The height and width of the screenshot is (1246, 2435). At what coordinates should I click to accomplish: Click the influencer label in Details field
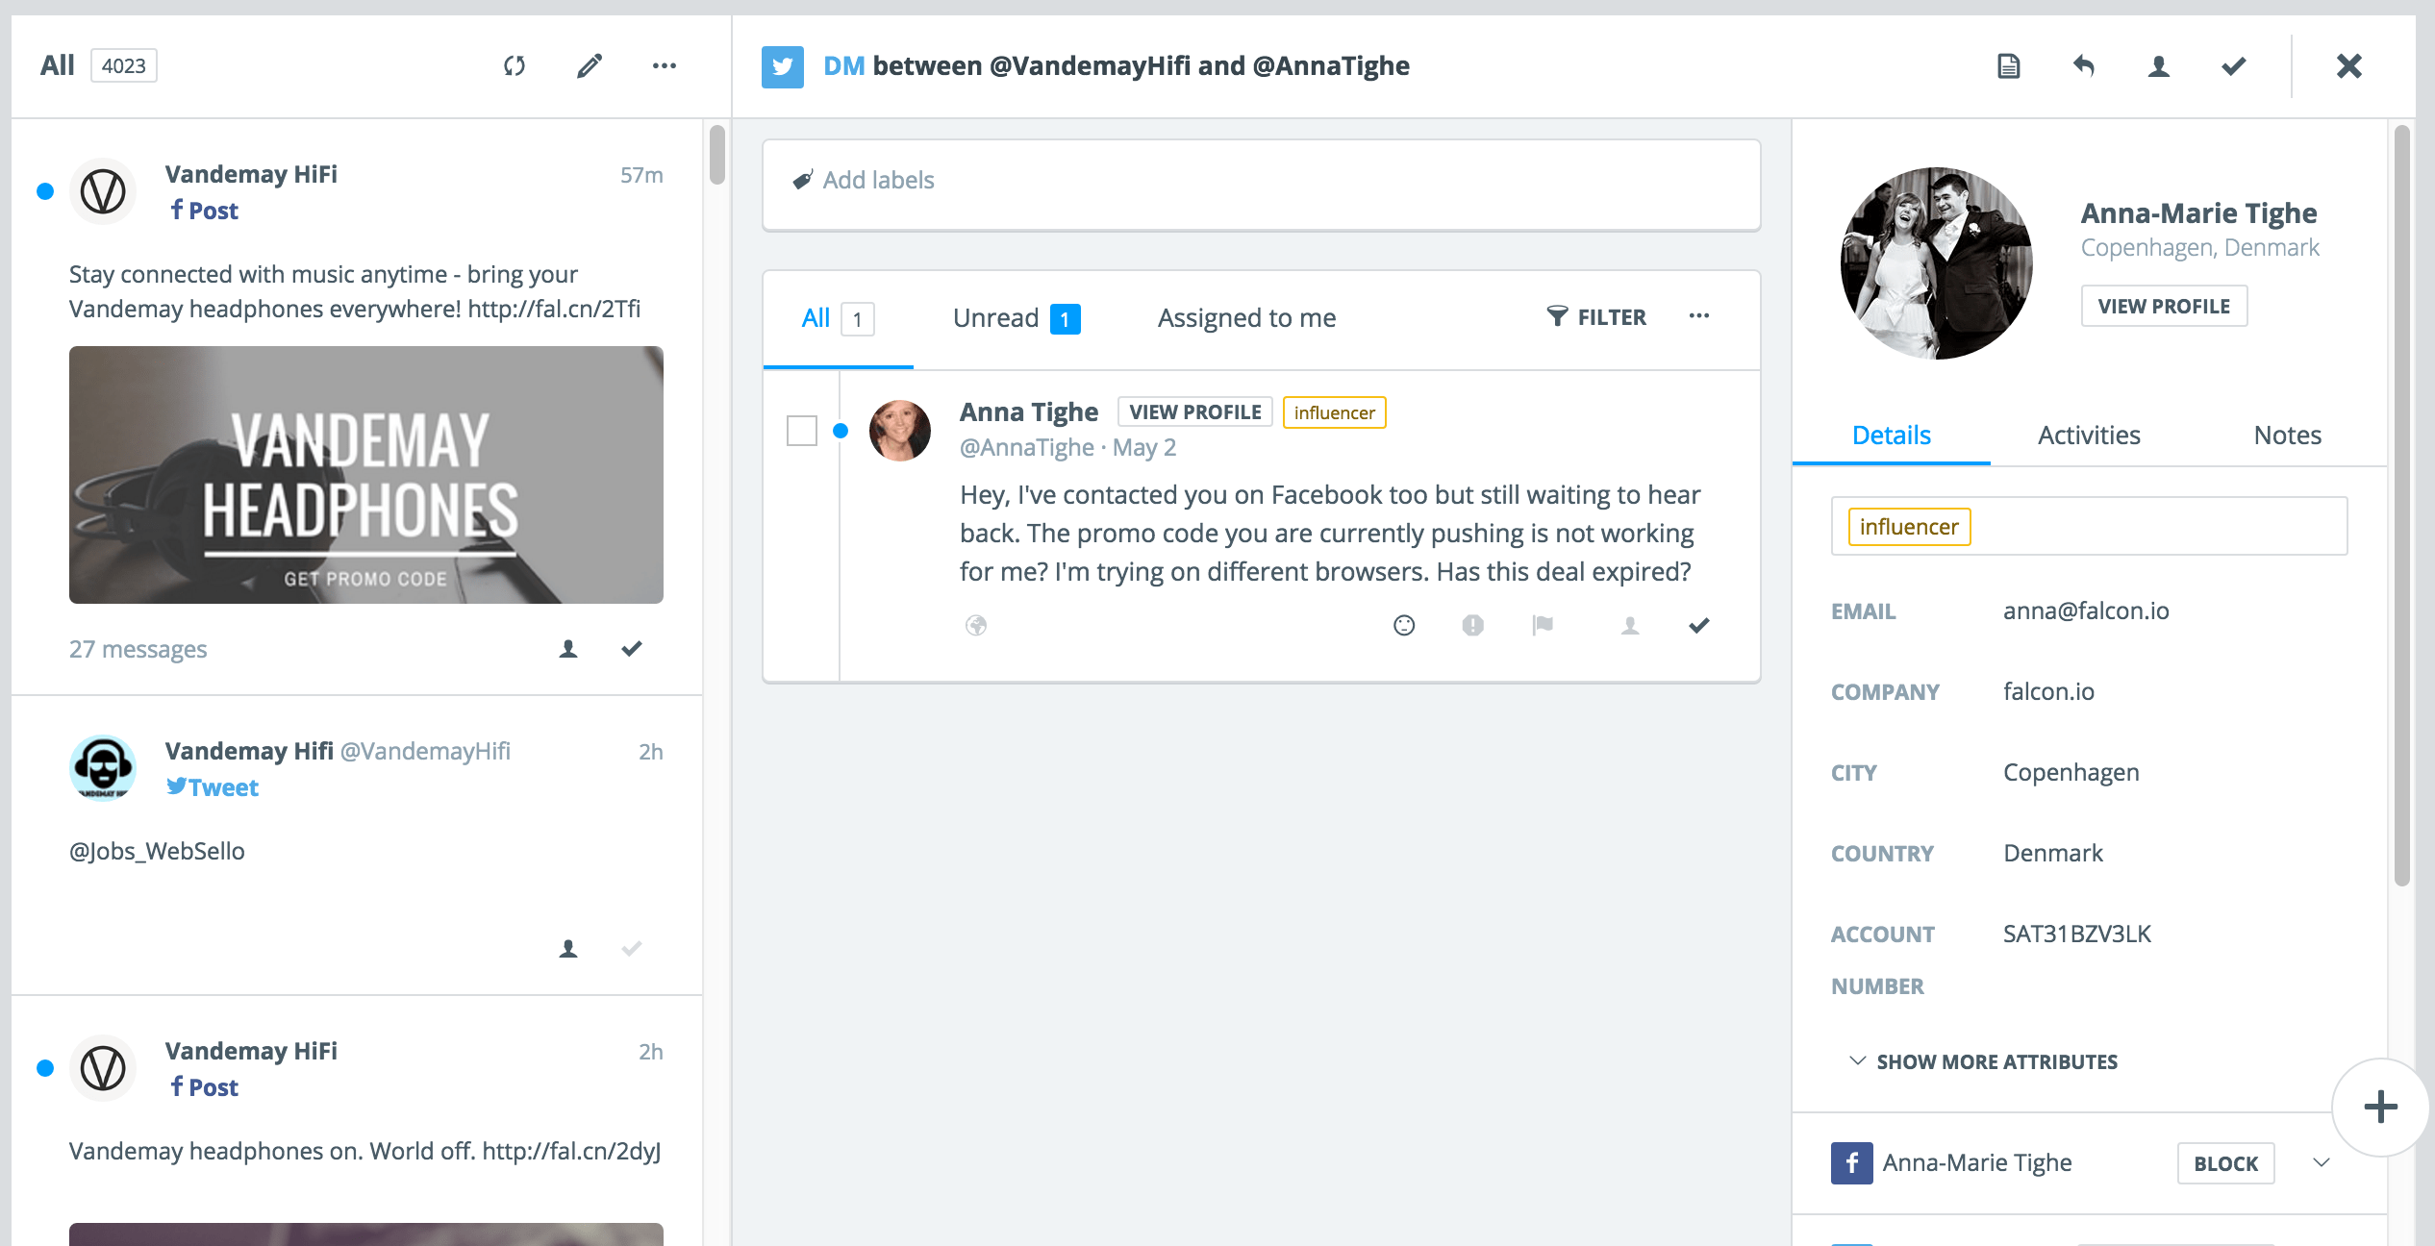pyautogui.click(x=1909, y=527)
